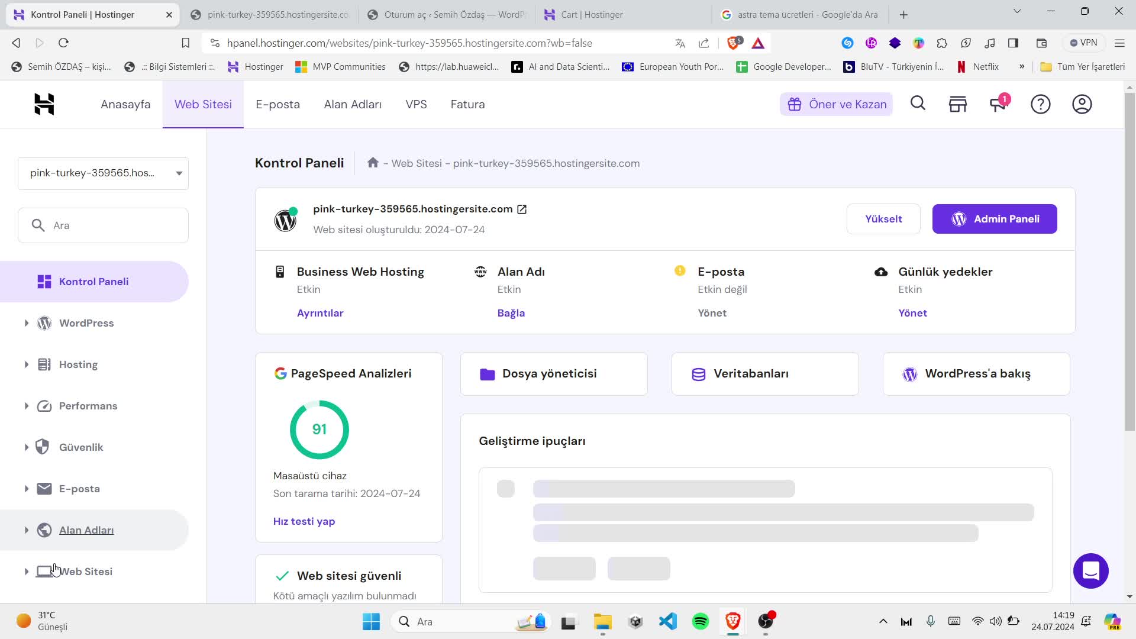Expand the Web Sitesi sidebar section
1136x639 pixels.
click(27, 572)
